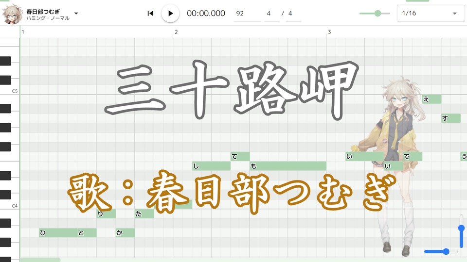Edit the time signature numerator field

pyautogui.click(x=271, y=14)
